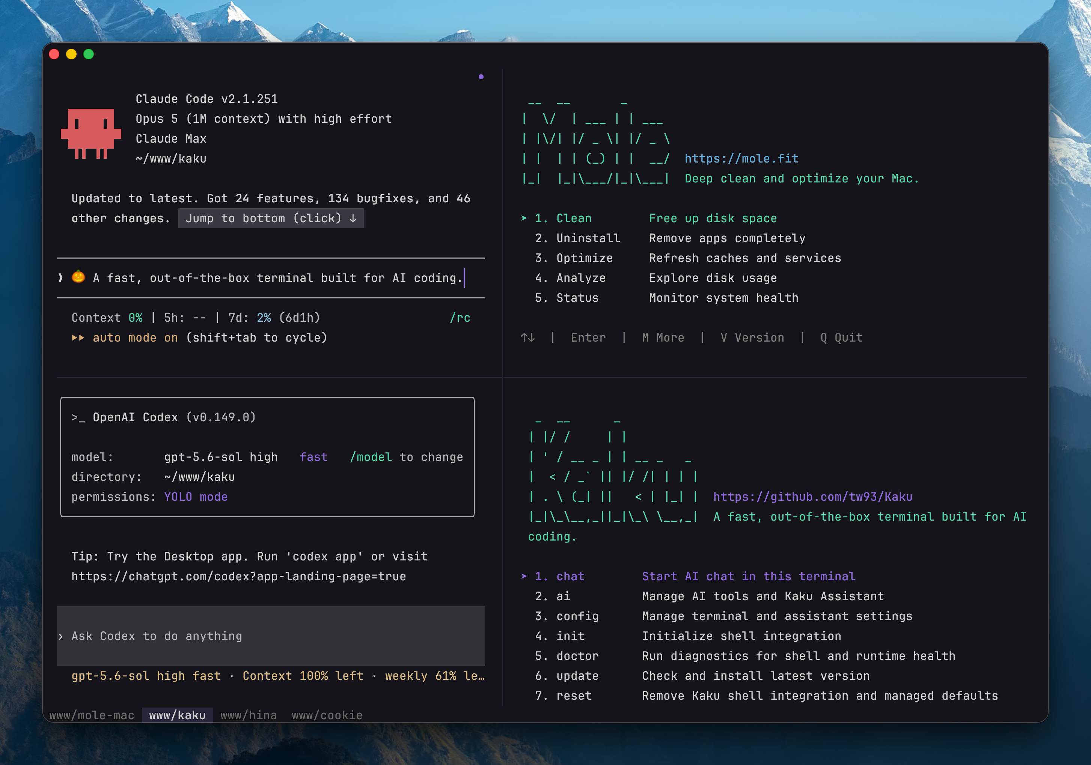Select the www/kaku tab

point(177,715)
